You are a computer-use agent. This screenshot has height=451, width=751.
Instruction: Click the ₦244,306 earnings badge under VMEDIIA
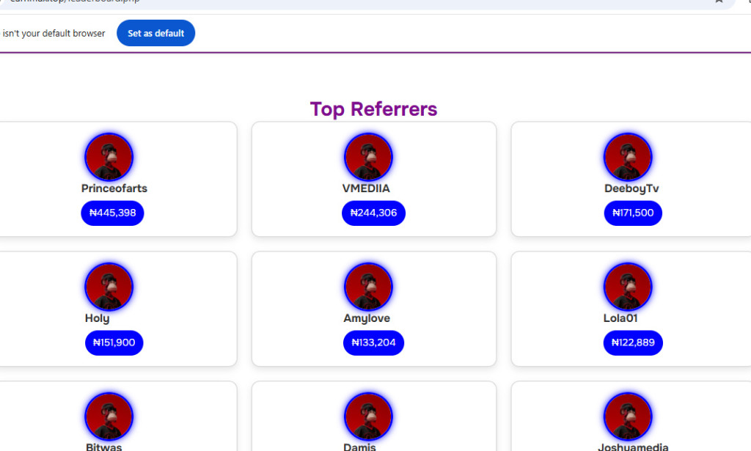pyautogui.click(x=373, y=213)
